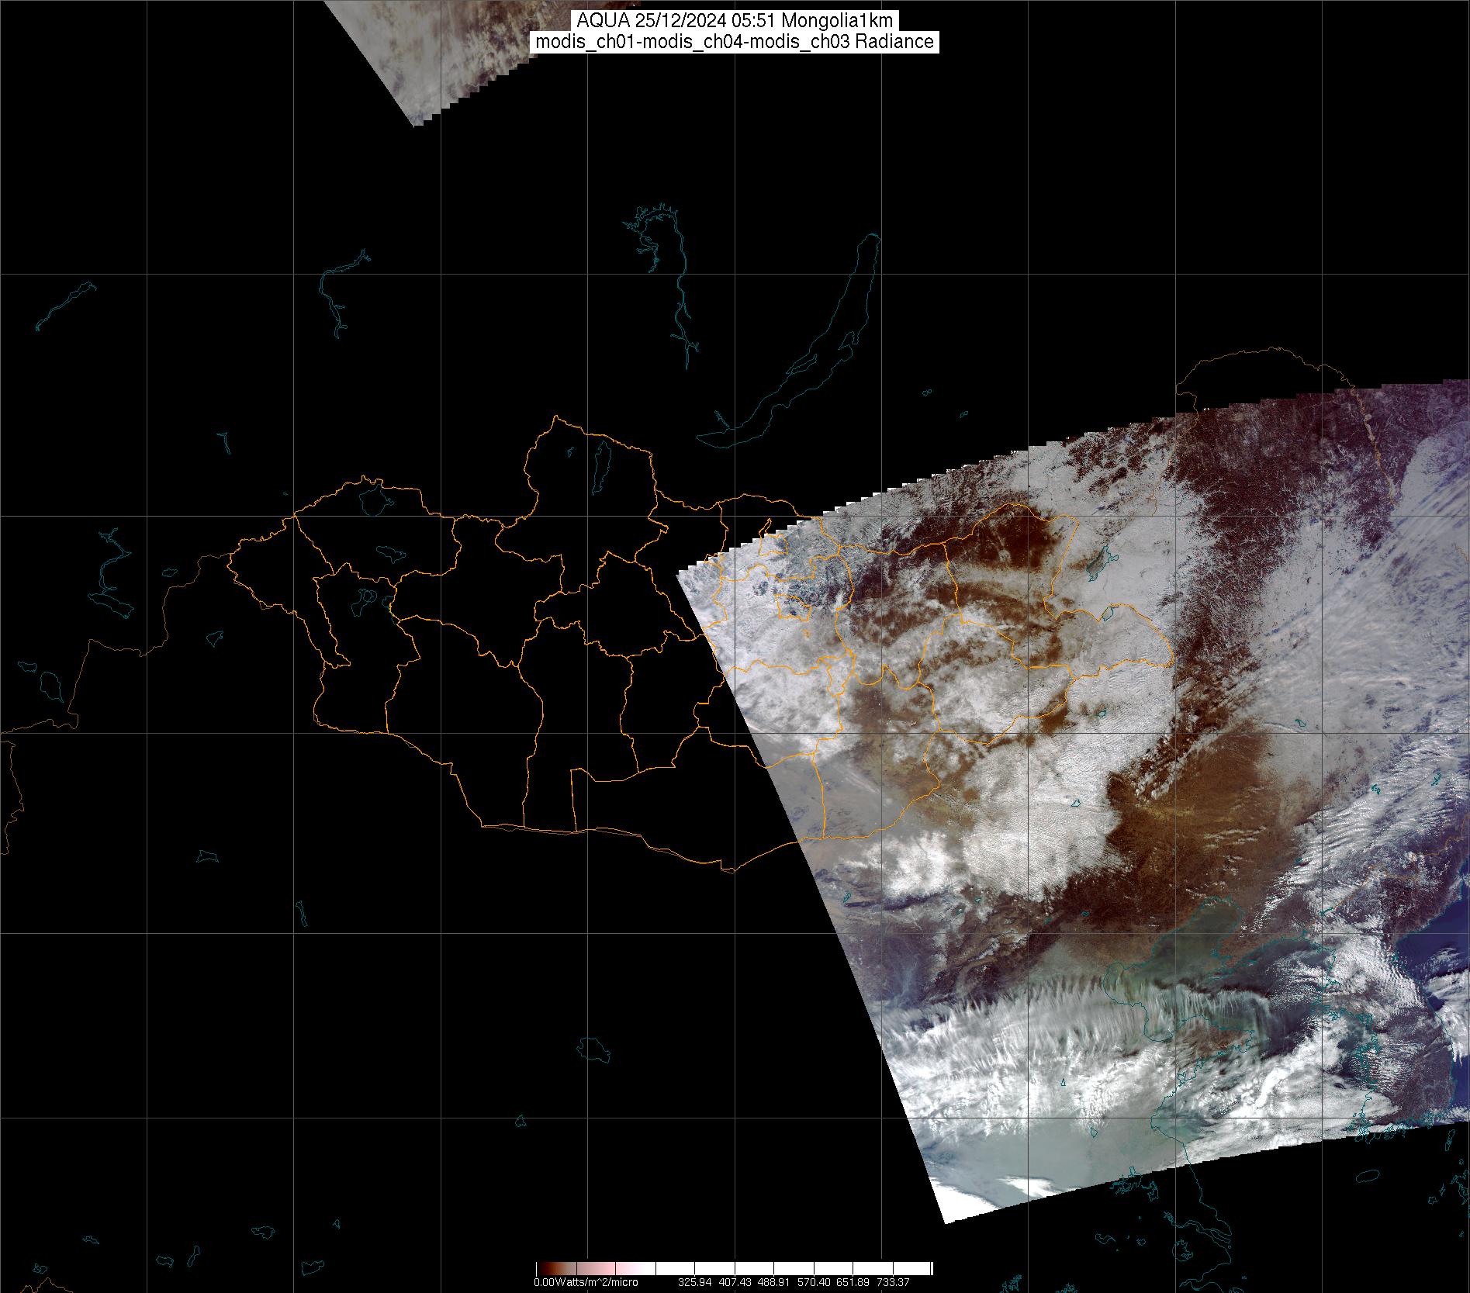The height and width of the screenshot is (1293, 1470).
Task: Click the AQUA 25/12/2024 05:51 title label
Action: [735, 21]
